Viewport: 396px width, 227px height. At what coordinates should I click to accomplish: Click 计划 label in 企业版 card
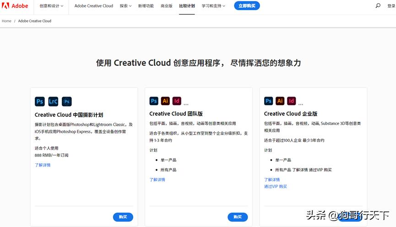click(x=268, y=150)
